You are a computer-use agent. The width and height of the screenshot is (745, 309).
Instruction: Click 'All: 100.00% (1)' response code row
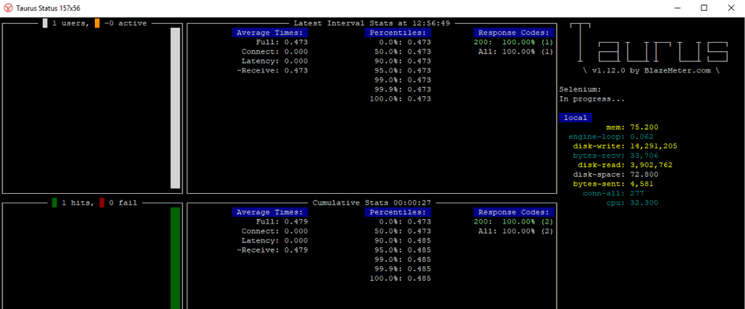(516, 52)
